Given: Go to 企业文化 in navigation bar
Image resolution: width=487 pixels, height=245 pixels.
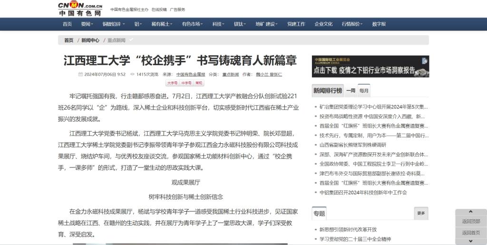Looking at the screenshot, I should (323, 24).
